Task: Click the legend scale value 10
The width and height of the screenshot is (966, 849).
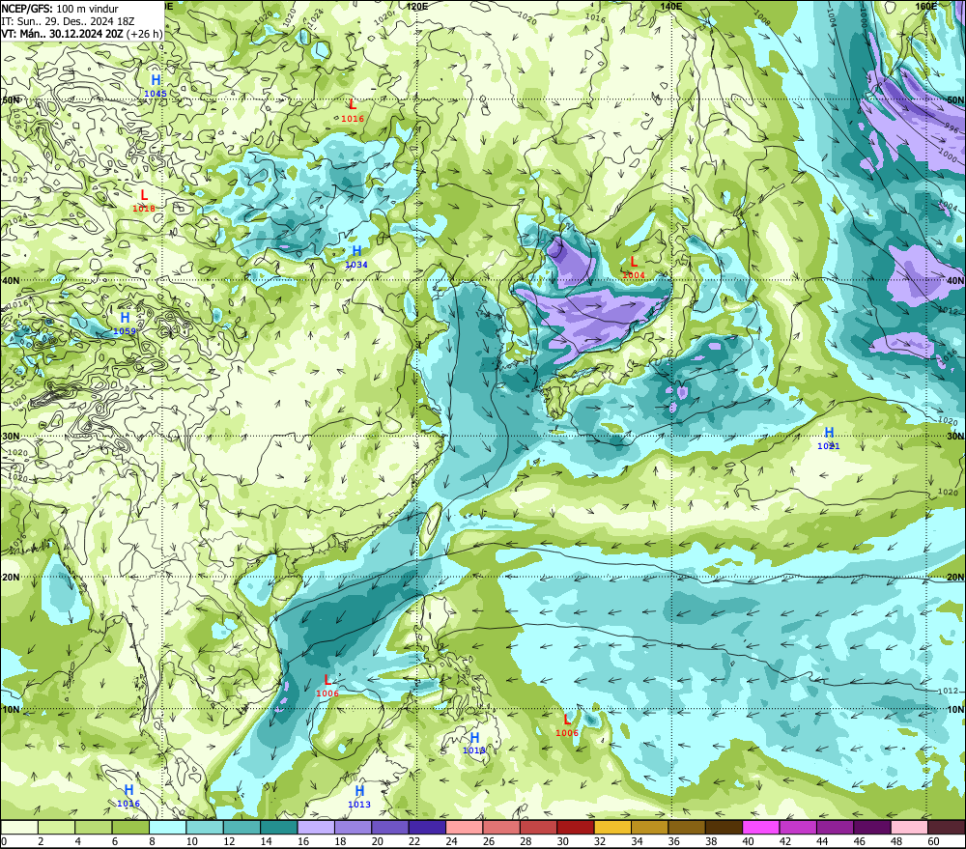Action: pyautogui.click(x=191, y=841)
